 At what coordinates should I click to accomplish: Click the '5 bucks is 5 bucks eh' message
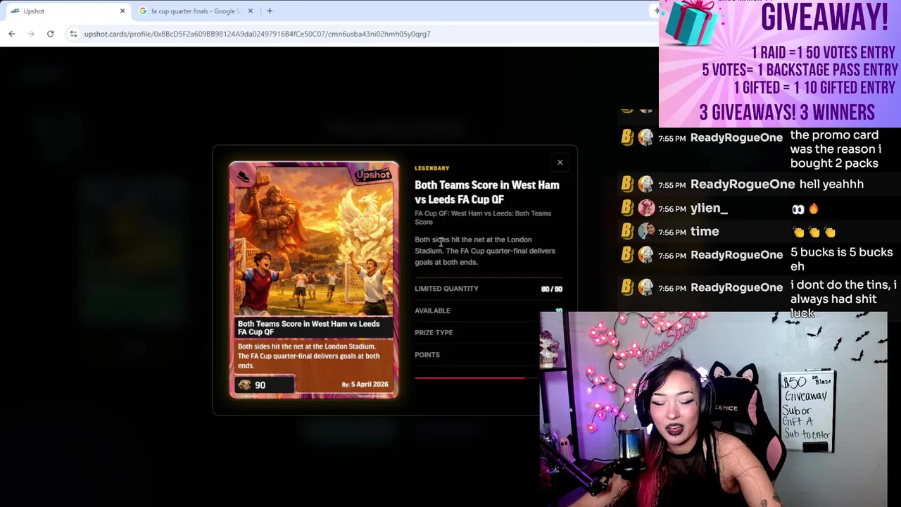click(841, 259)
